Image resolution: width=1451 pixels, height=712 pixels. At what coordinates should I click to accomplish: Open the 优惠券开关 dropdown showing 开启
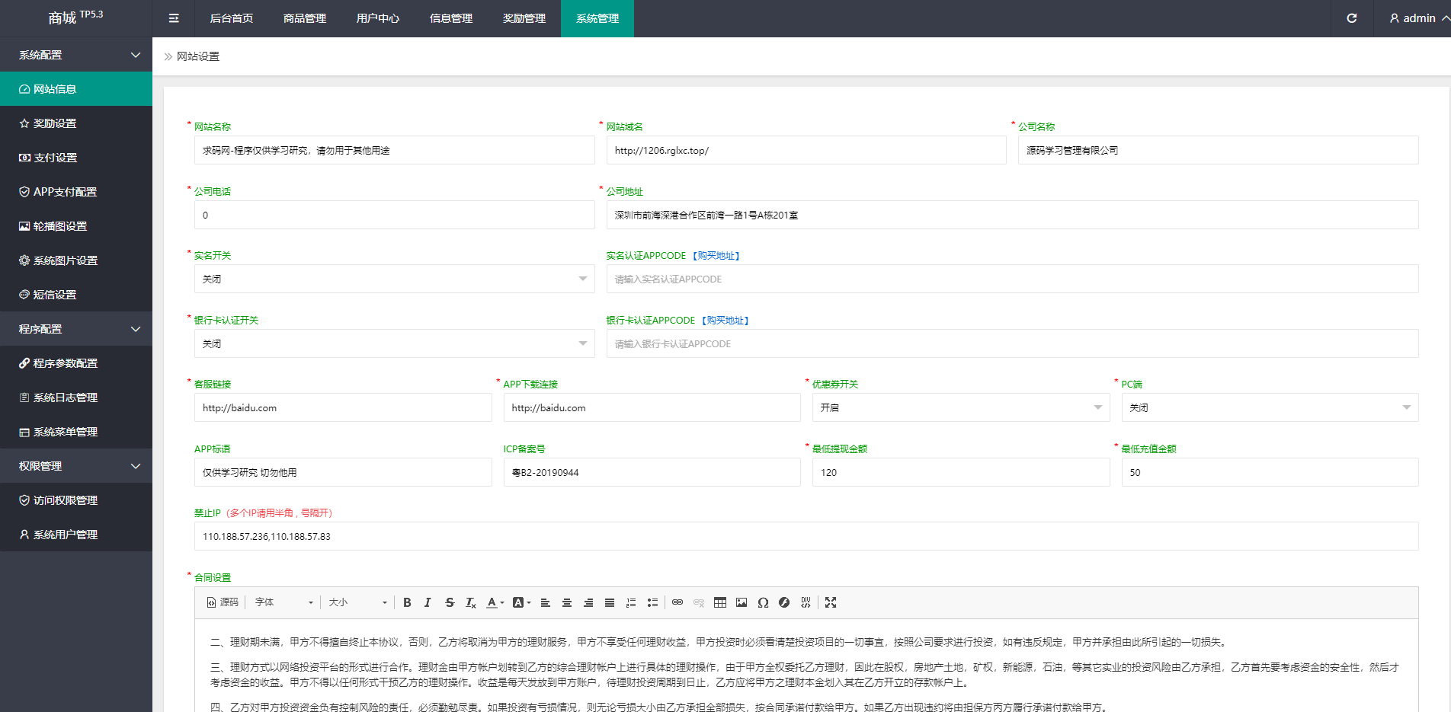(x=960, y=407)
